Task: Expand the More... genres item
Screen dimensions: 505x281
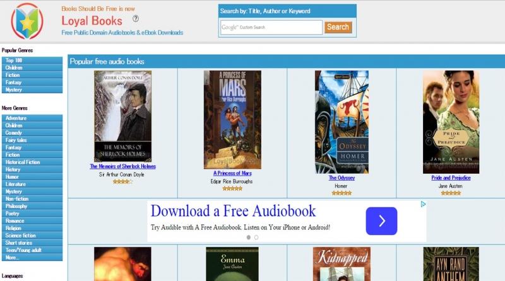Action: [32, 258]
